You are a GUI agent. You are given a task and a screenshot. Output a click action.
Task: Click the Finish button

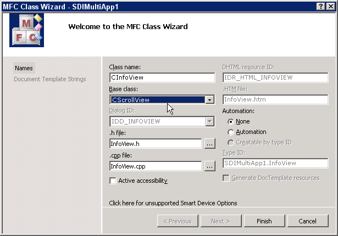click(x=264, y=221)
